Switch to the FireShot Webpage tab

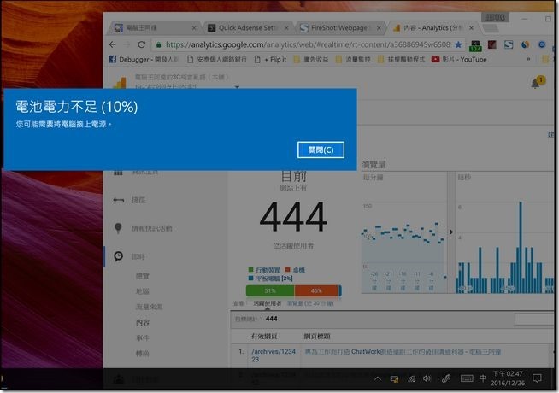click(338, 27)
